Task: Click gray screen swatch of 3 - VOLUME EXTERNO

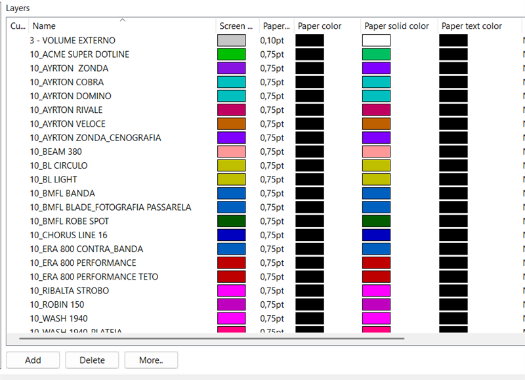Action: tap(231, 41)
